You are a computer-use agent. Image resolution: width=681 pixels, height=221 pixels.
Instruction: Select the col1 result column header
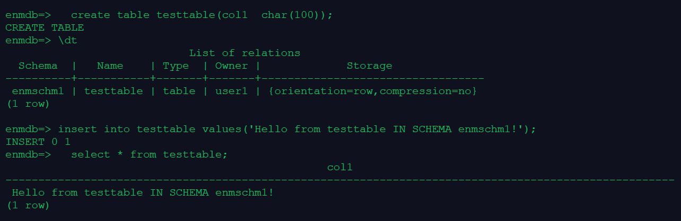339,167
